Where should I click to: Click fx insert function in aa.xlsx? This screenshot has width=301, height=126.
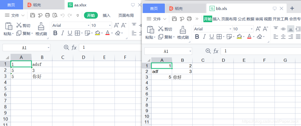tap(74, 48)
